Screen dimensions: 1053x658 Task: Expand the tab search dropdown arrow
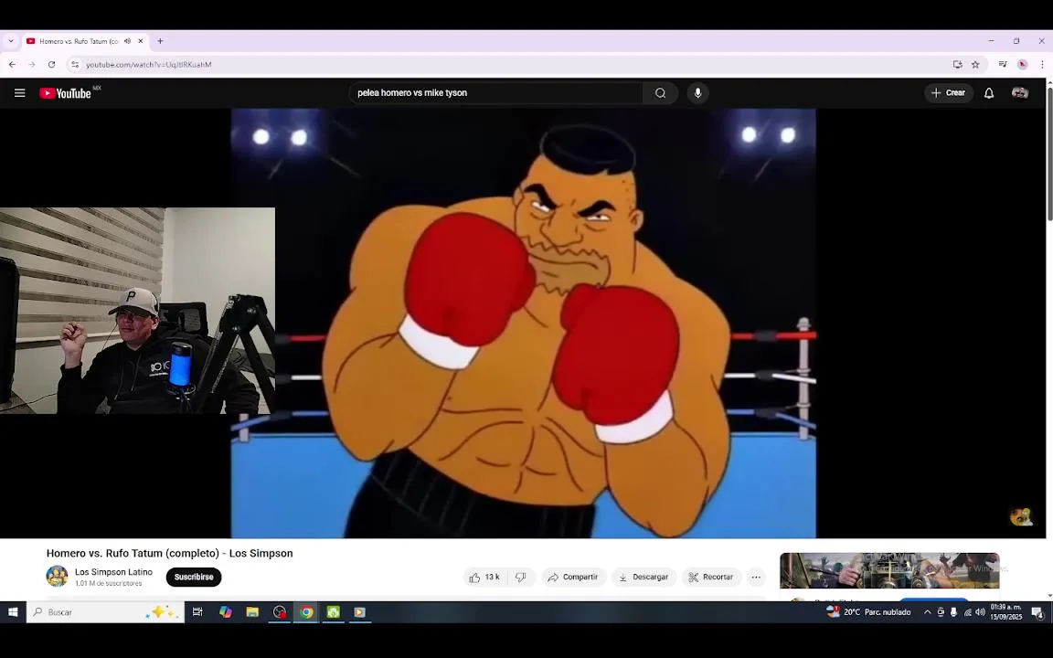tap(11, 41)
